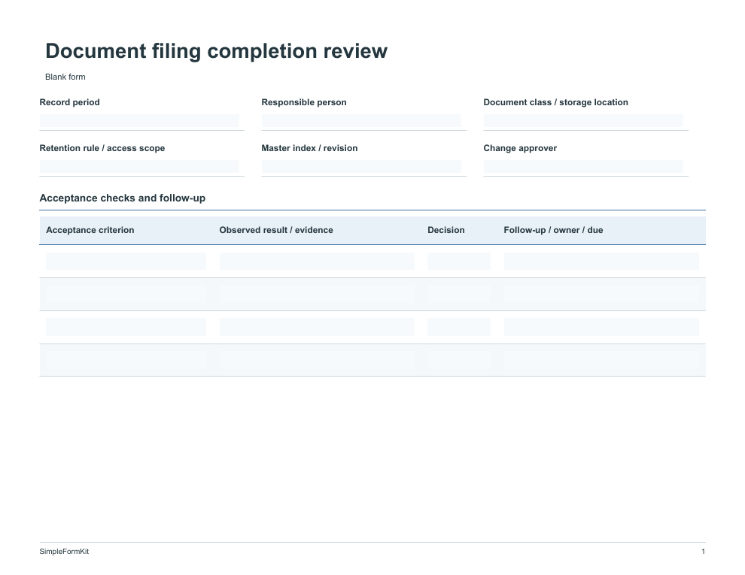Click the 'Acceptance criterion' column header
The height and width of the screenshot is (575, 745).
tap(90, 230)
